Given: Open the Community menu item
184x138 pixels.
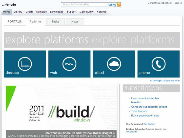Looking at the screenshot, I should [x=87, y=12].
